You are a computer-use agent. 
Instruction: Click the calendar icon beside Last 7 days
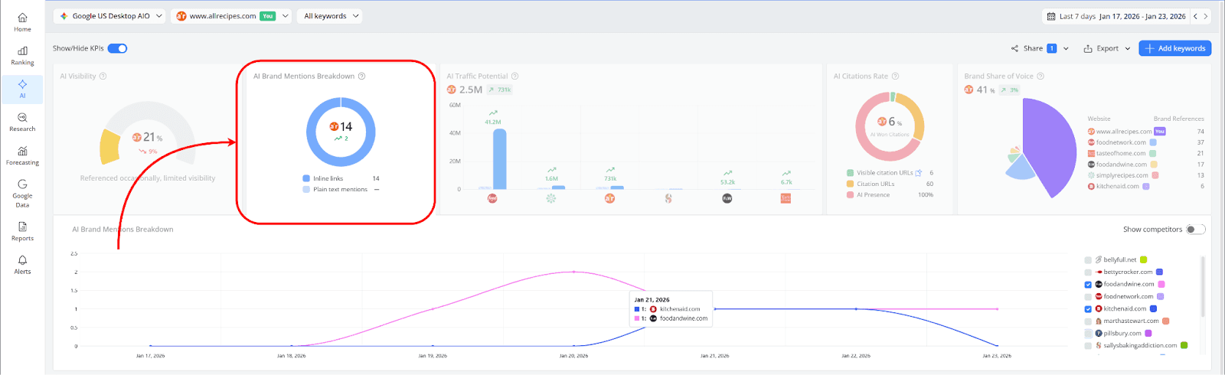coord(1051,16)
